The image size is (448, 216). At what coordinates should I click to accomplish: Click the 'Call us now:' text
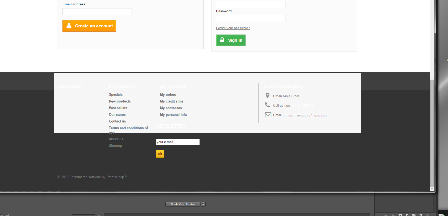[282, 106]
